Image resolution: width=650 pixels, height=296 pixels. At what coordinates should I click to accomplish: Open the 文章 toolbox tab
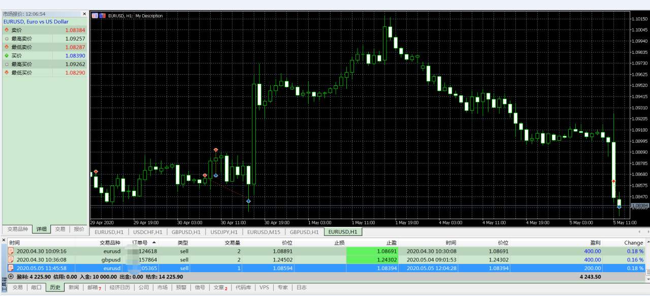tap(220, 287)
